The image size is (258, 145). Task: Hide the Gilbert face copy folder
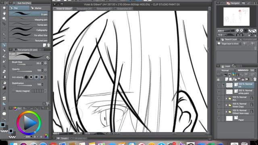(219, 112)
